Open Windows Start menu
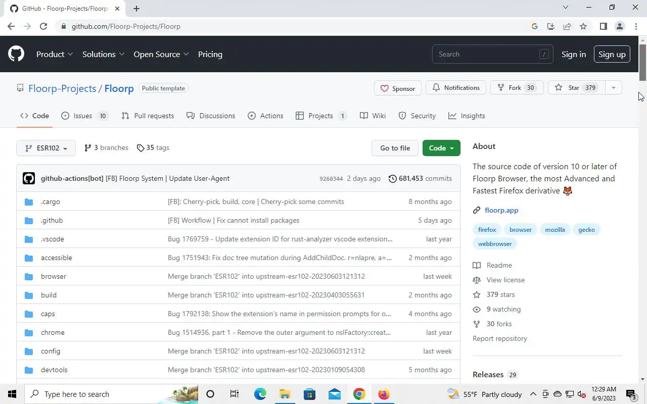This screenshot has height=404, width=647. pos(12,394)
